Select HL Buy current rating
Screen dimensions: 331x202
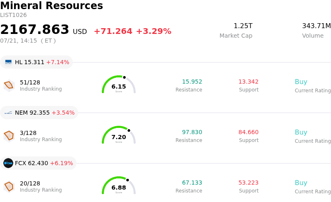(301, 82)
